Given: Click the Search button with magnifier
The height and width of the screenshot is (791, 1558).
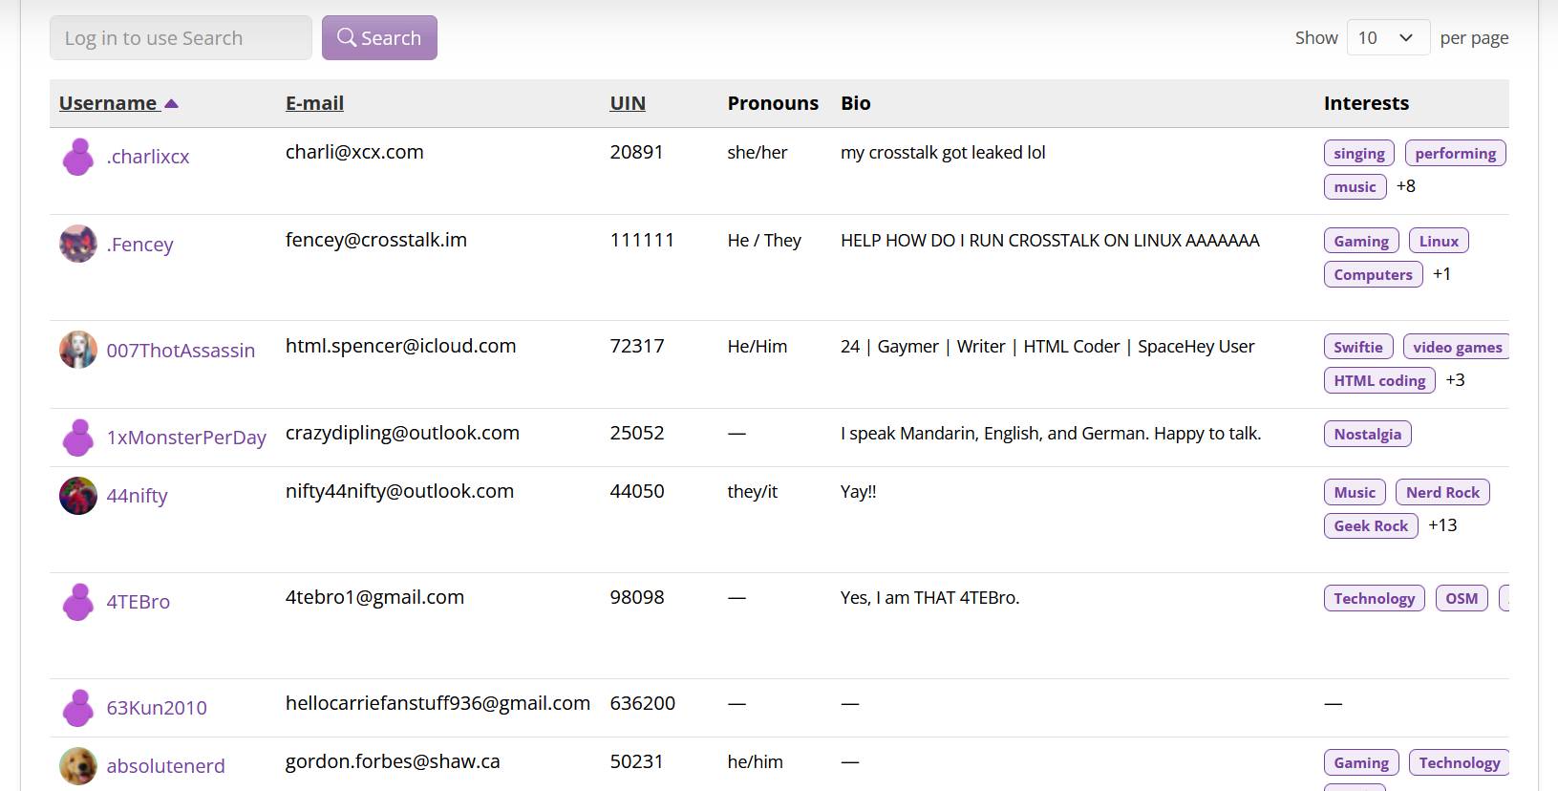Looking at the screenshot, I should (x=379, y=38).
